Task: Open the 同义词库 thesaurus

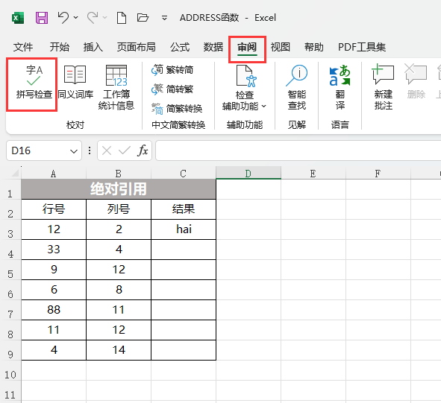Action: point(75,82)
